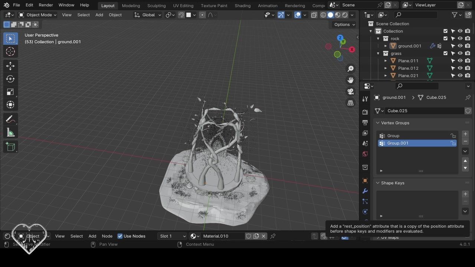Image resolution: width=475 pixels, height=267 pixels.
Task: Open the Modifiers wrench properties tab
Action: [365, 191]
